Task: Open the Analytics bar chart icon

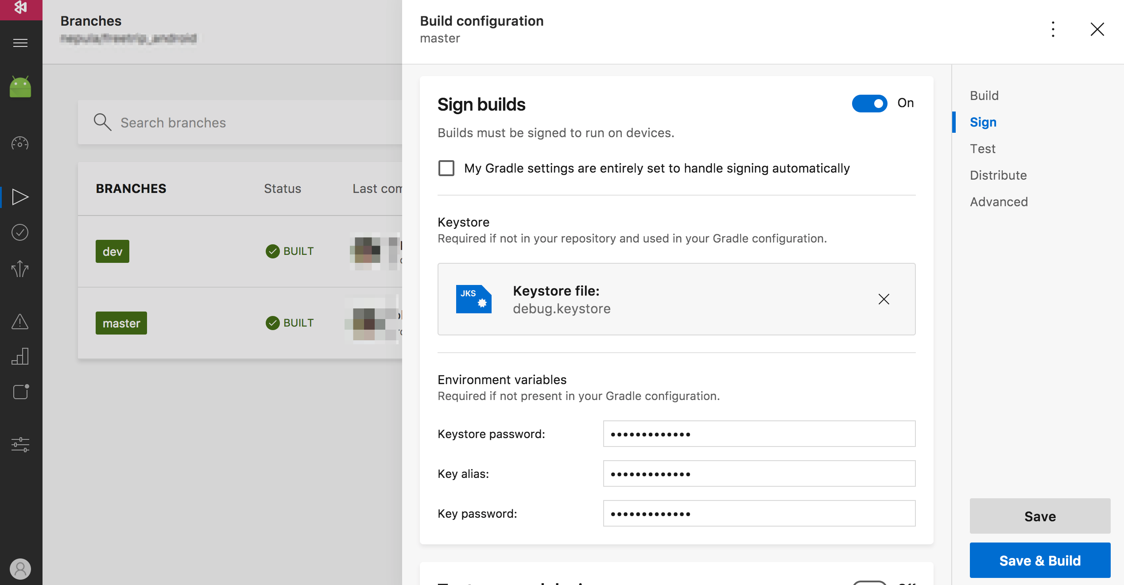Action: pyautogui.click(x=20, y=356)
